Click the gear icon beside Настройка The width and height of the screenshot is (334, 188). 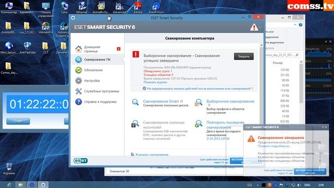point(78,80)
